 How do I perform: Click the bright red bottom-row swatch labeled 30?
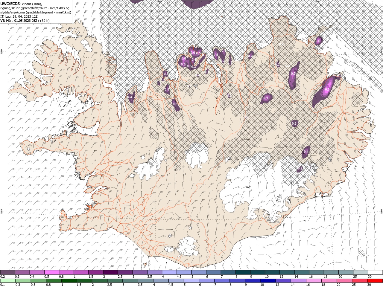[375, 281]
